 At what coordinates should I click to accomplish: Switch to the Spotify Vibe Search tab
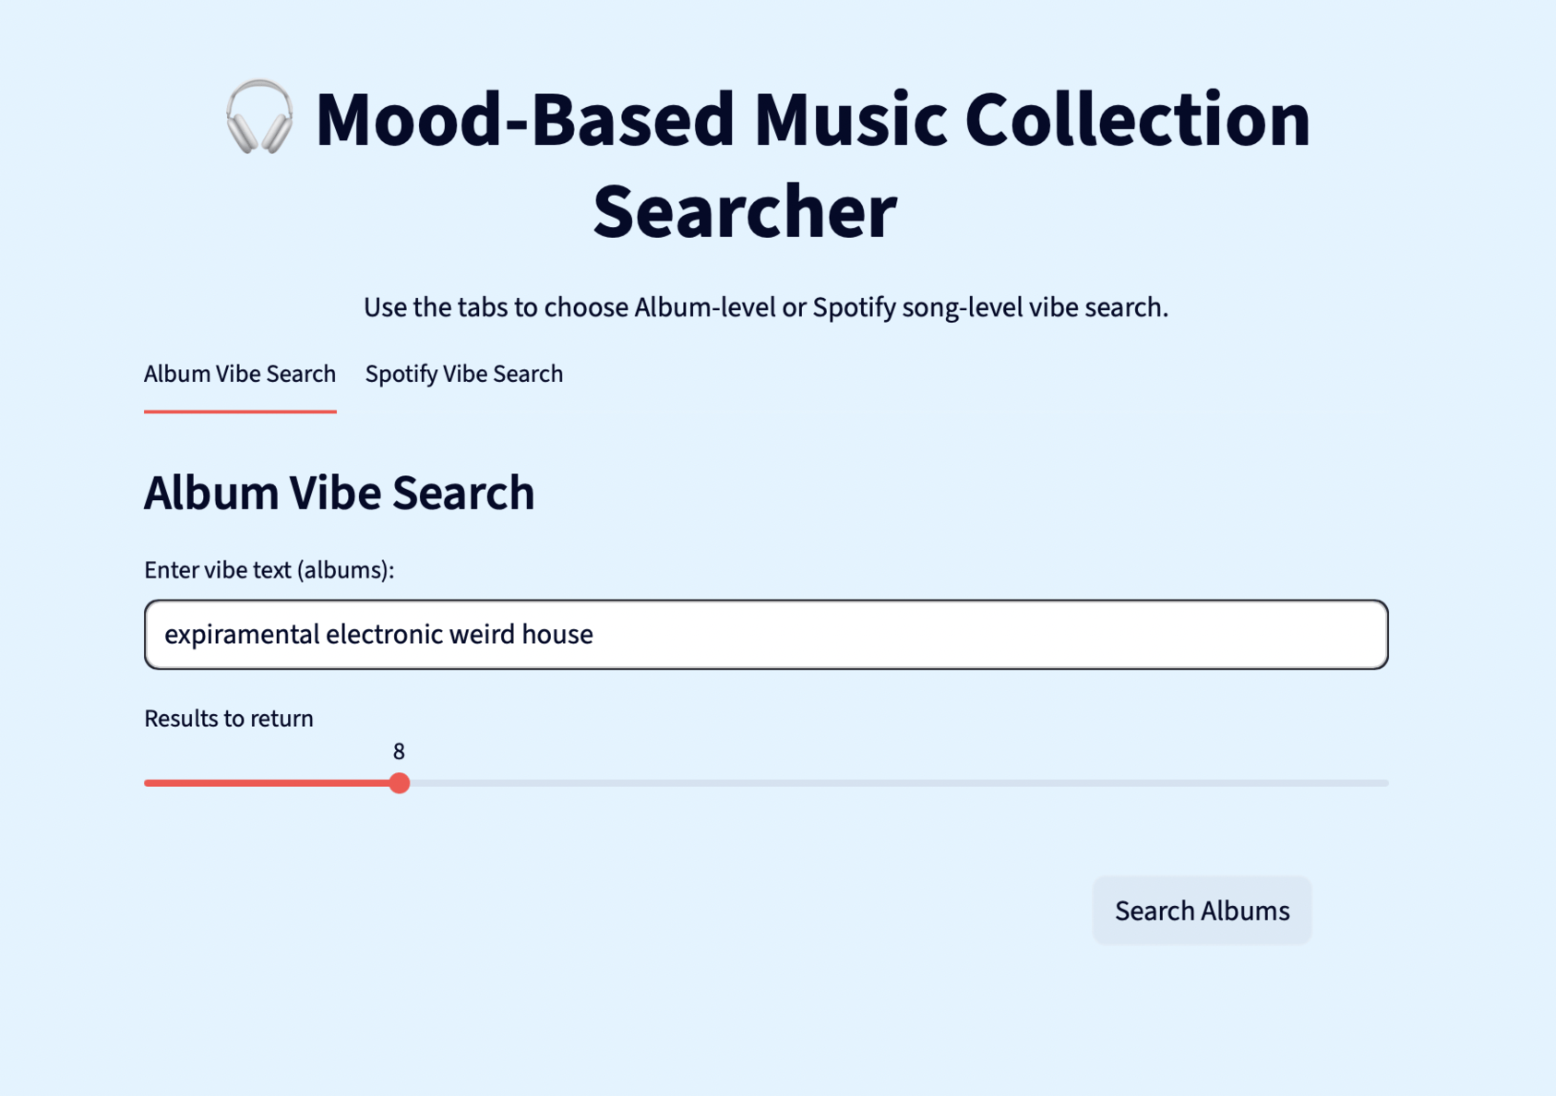pyautogui.click(x=463, y=374)
